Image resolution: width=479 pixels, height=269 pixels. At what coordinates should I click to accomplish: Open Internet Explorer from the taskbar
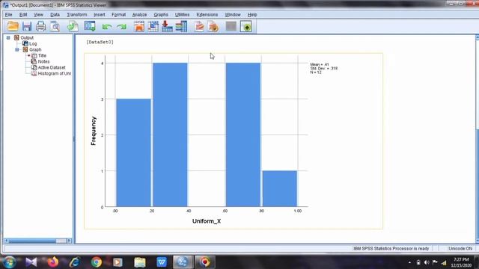[75, 262]
